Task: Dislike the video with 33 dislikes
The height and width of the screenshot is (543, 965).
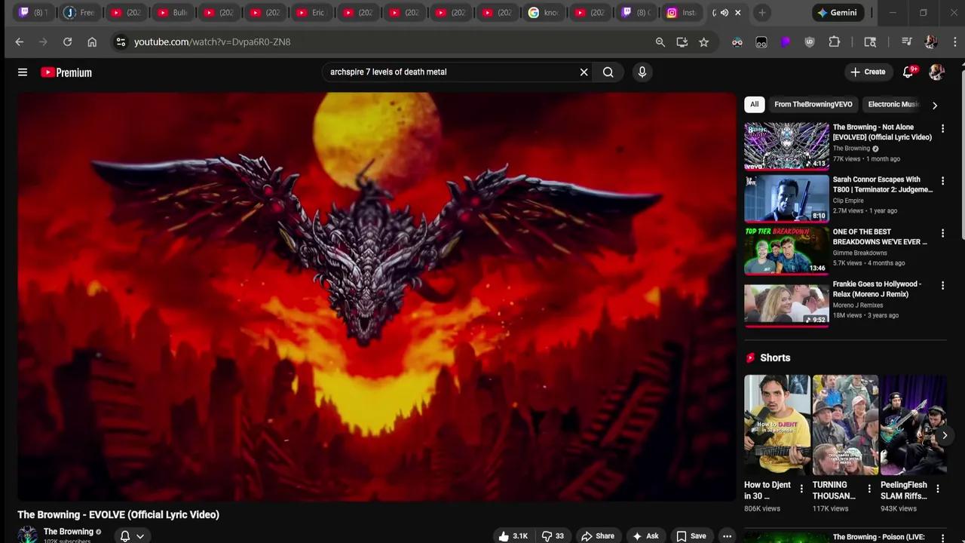Action: 553,536
